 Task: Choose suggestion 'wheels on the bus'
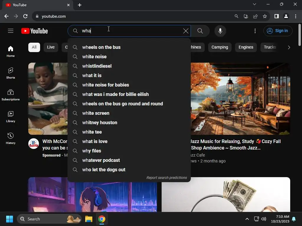point(129,47)
